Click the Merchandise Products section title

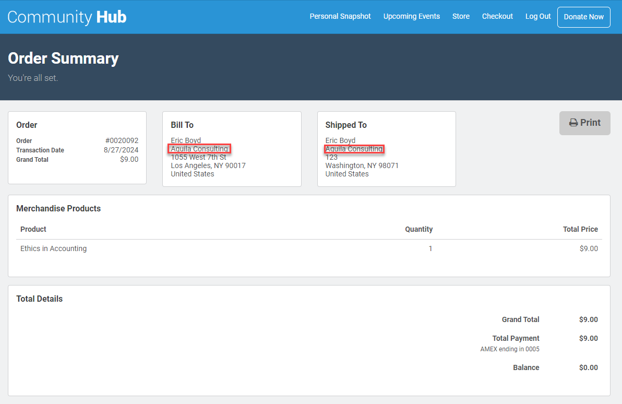[58, 208]
